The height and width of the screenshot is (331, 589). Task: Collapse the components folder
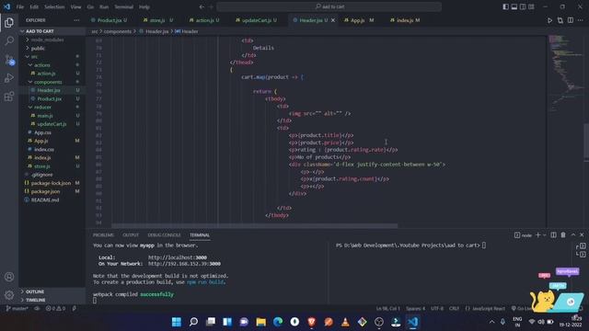52,82
